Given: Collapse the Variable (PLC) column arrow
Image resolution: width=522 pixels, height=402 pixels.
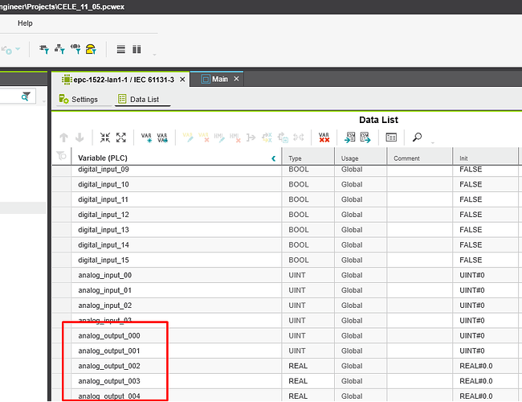Looking at the screenshot, I should click(274, 158).
